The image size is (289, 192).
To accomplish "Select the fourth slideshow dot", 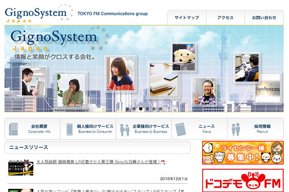I will tap(147, 109).
